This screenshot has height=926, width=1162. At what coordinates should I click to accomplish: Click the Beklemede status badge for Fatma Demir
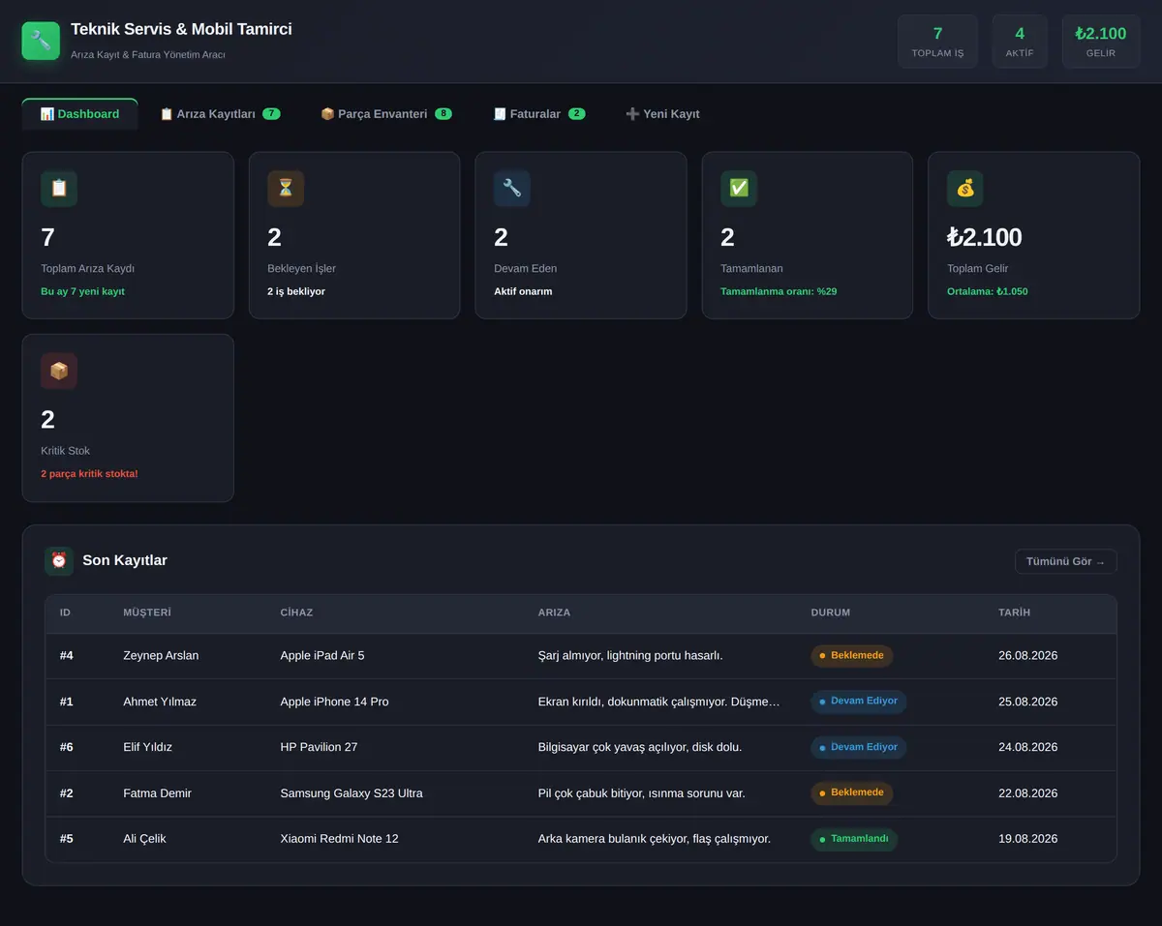click(851, 792)
